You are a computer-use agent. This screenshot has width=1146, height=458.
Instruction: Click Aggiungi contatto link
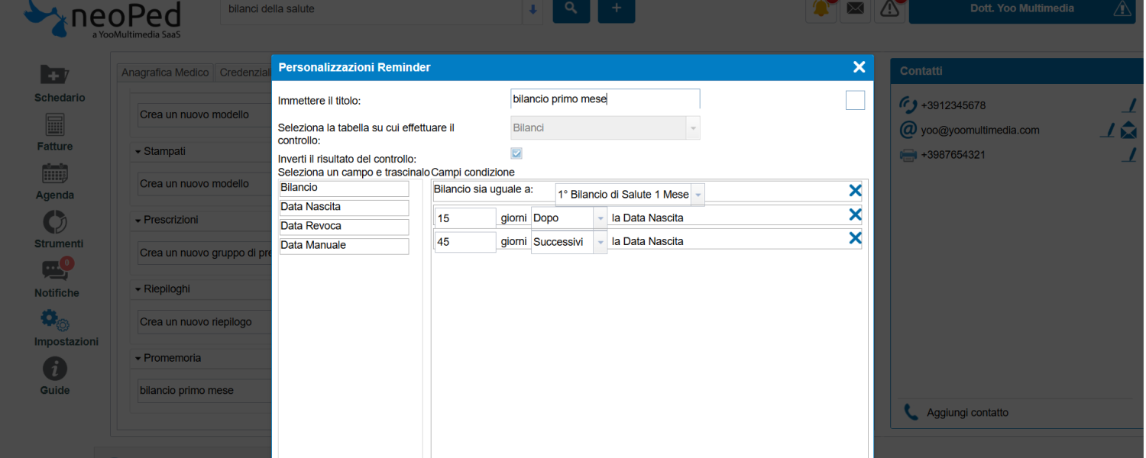[x=967, y=413]
